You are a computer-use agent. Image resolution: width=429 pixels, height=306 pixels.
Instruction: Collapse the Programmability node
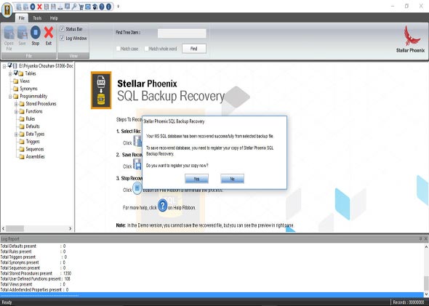click(x=10, y=97)
